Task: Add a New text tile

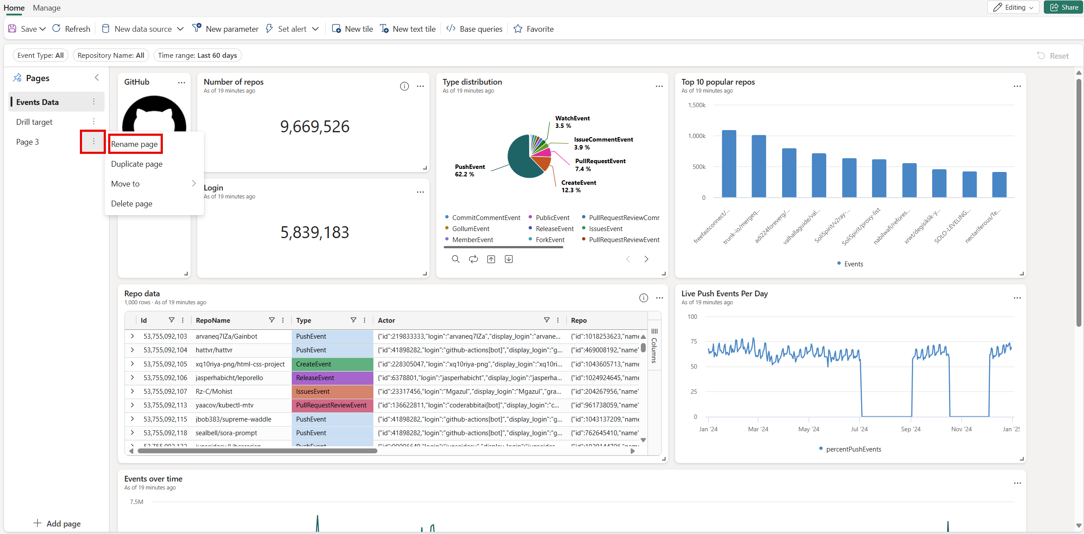Action: click(x=407, y=29)
